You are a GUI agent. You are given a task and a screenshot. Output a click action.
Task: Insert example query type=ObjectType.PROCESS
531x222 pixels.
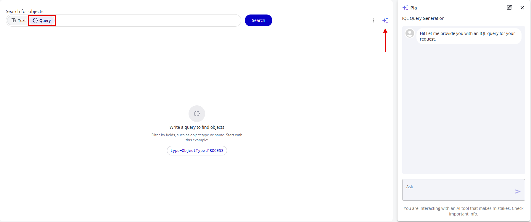[197, 151]
